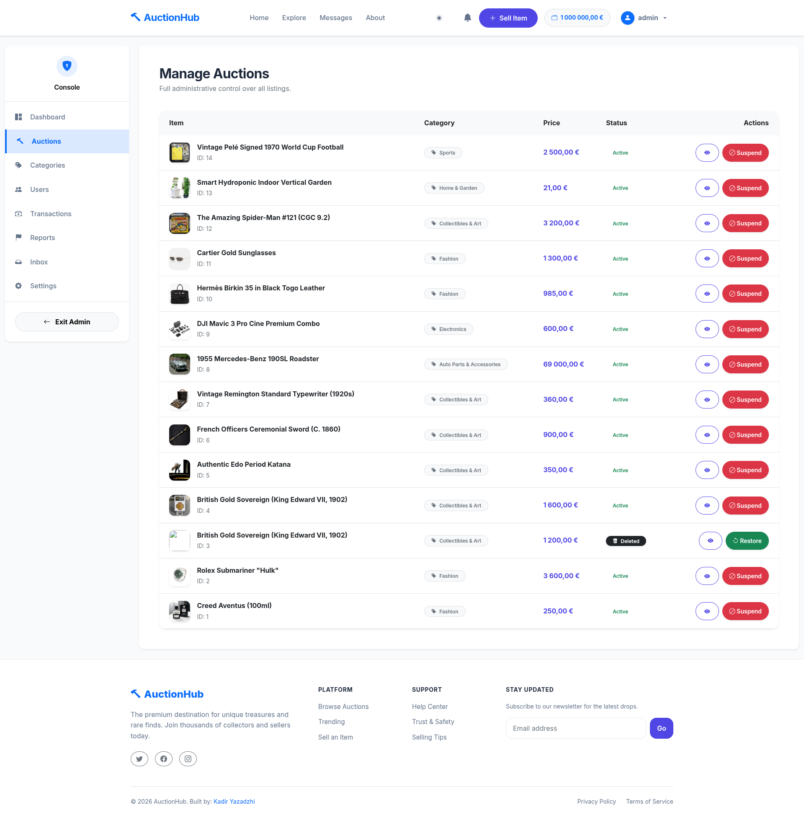Click the Categories tag icon in sidebar

pos(18,165)
